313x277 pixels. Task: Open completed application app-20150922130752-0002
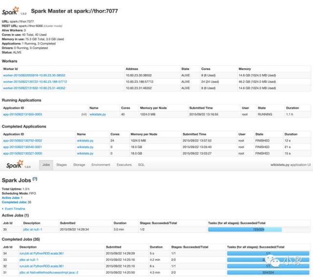(x=22, y=140)
